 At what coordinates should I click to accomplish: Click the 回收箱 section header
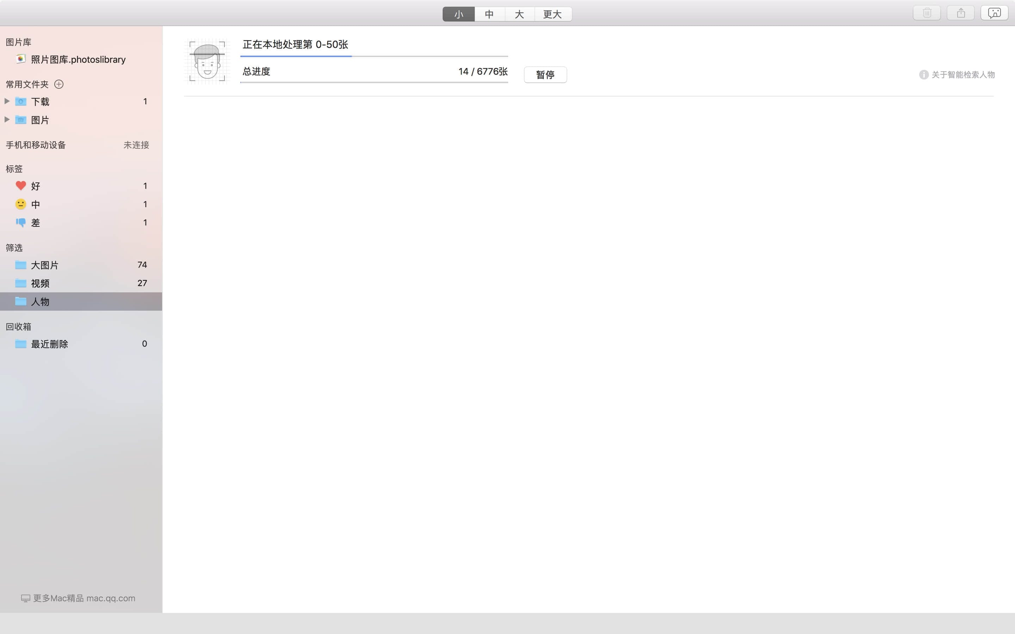pyautogui.click(x=18, y=327)
